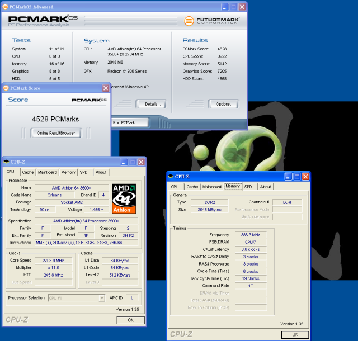Image resolution: width=358 pixels, height=341 pixels.
Task: Open SPD tab in right CPU-Z window
Action: pos(248,187)
